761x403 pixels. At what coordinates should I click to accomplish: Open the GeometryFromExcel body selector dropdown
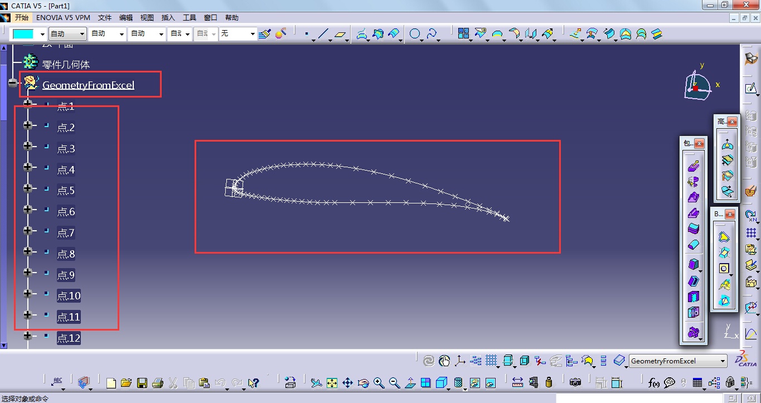click(x=723, y=361)
